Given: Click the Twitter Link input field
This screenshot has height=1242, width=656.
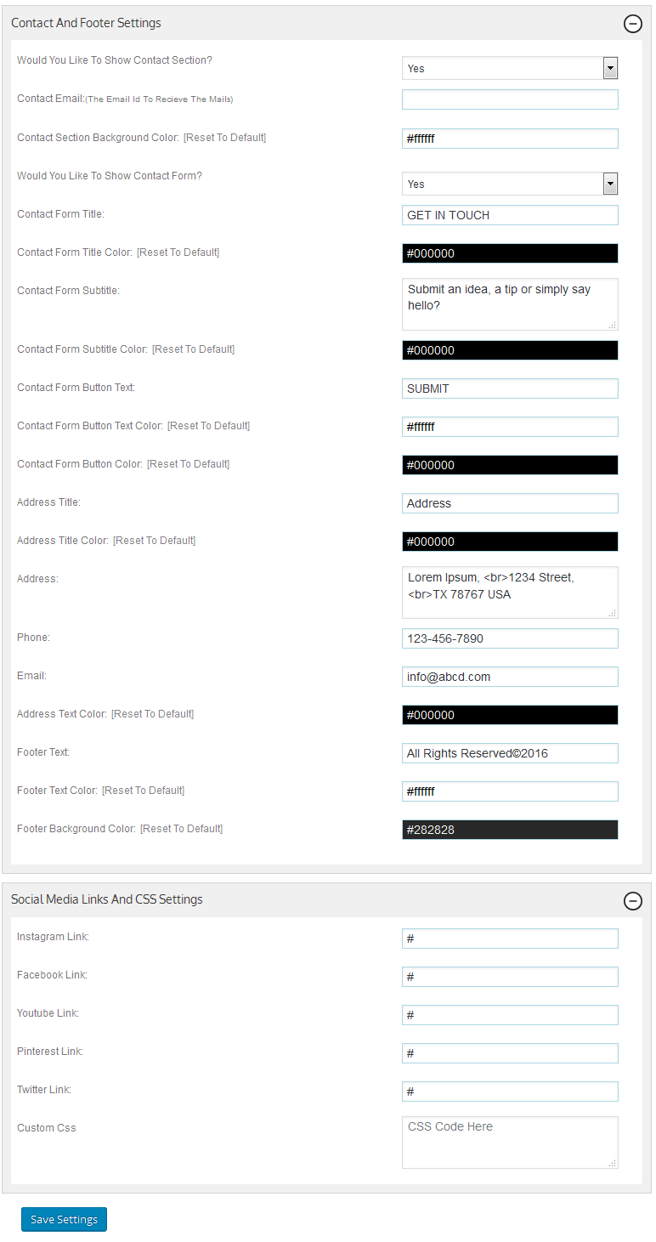Looking at the screenshot, I should (x=510, y=1092).
